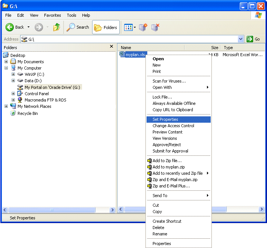Close the Folders pane

tap(111, 46)
